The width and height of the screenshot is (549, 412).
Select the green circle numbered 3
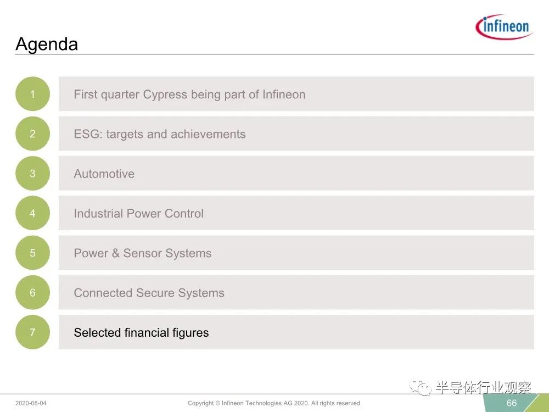coord(32,174)
